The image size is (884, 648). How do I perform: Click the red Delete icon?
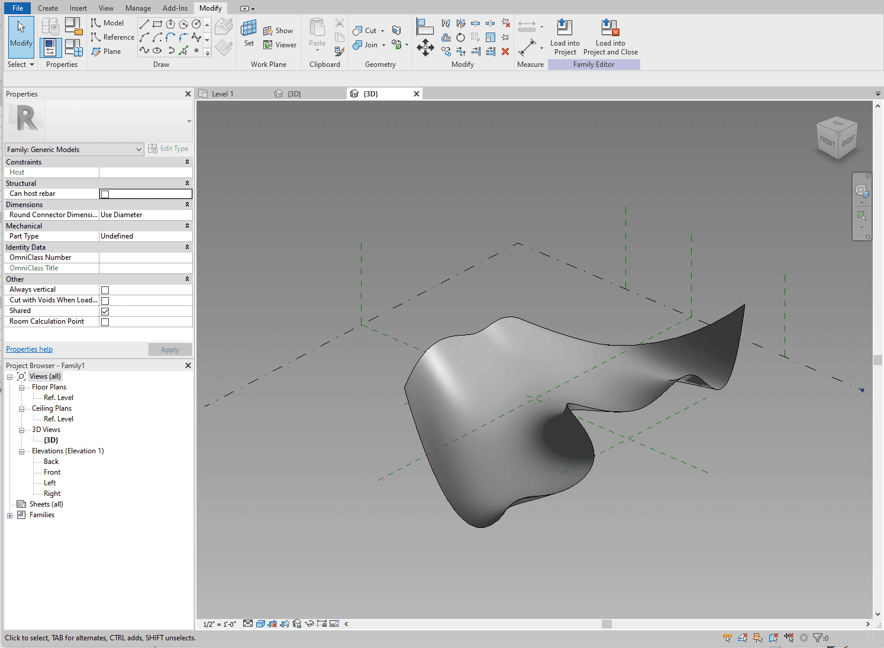click(x=505, y=51)
